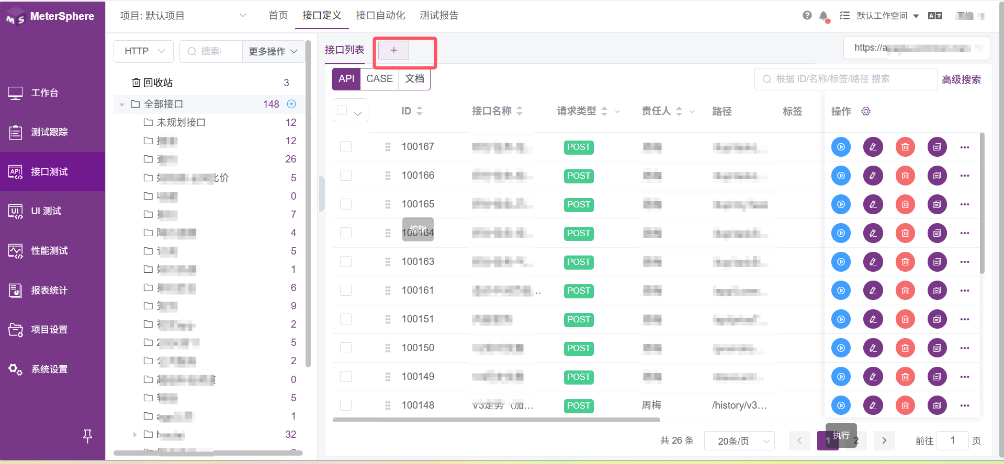Select the checkbox for row 100149
The image size is (1004, 464).
(x=346, y=376)
